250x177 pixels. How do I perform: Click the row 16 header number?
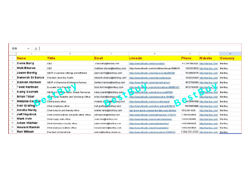click(12, 127)
